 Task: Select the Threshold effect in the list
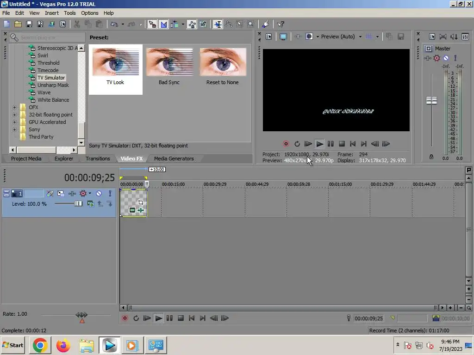(48, 63)
